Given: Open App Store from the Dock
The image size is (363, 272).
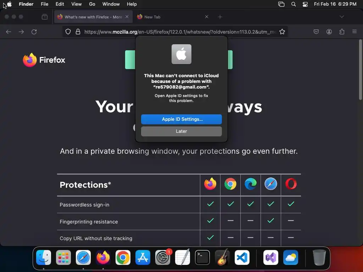Looking at the screenshot, I should tap(143, 257).
